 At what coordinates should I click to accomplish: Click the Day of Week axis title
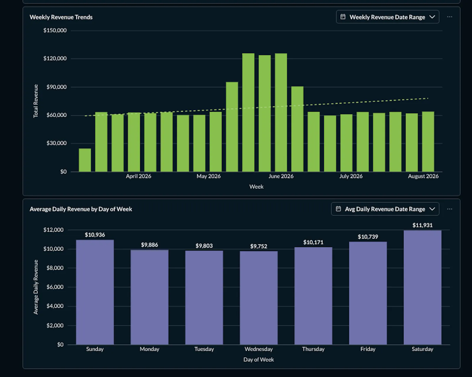258,360
